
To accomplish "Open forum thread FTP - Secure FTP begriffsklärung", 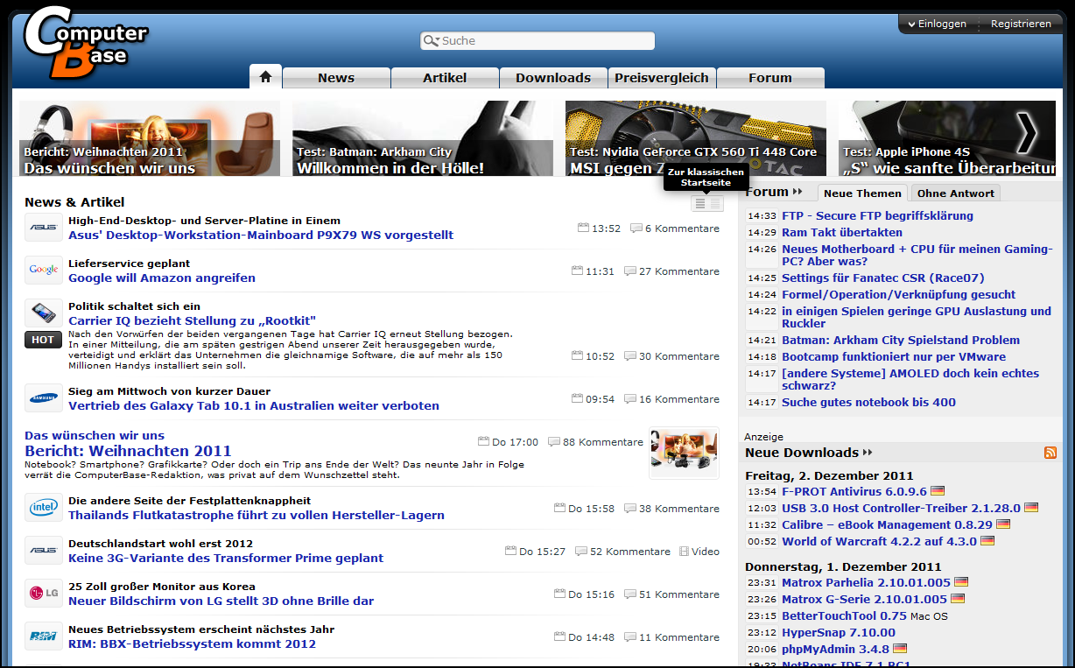I will (x=877, y=215).
